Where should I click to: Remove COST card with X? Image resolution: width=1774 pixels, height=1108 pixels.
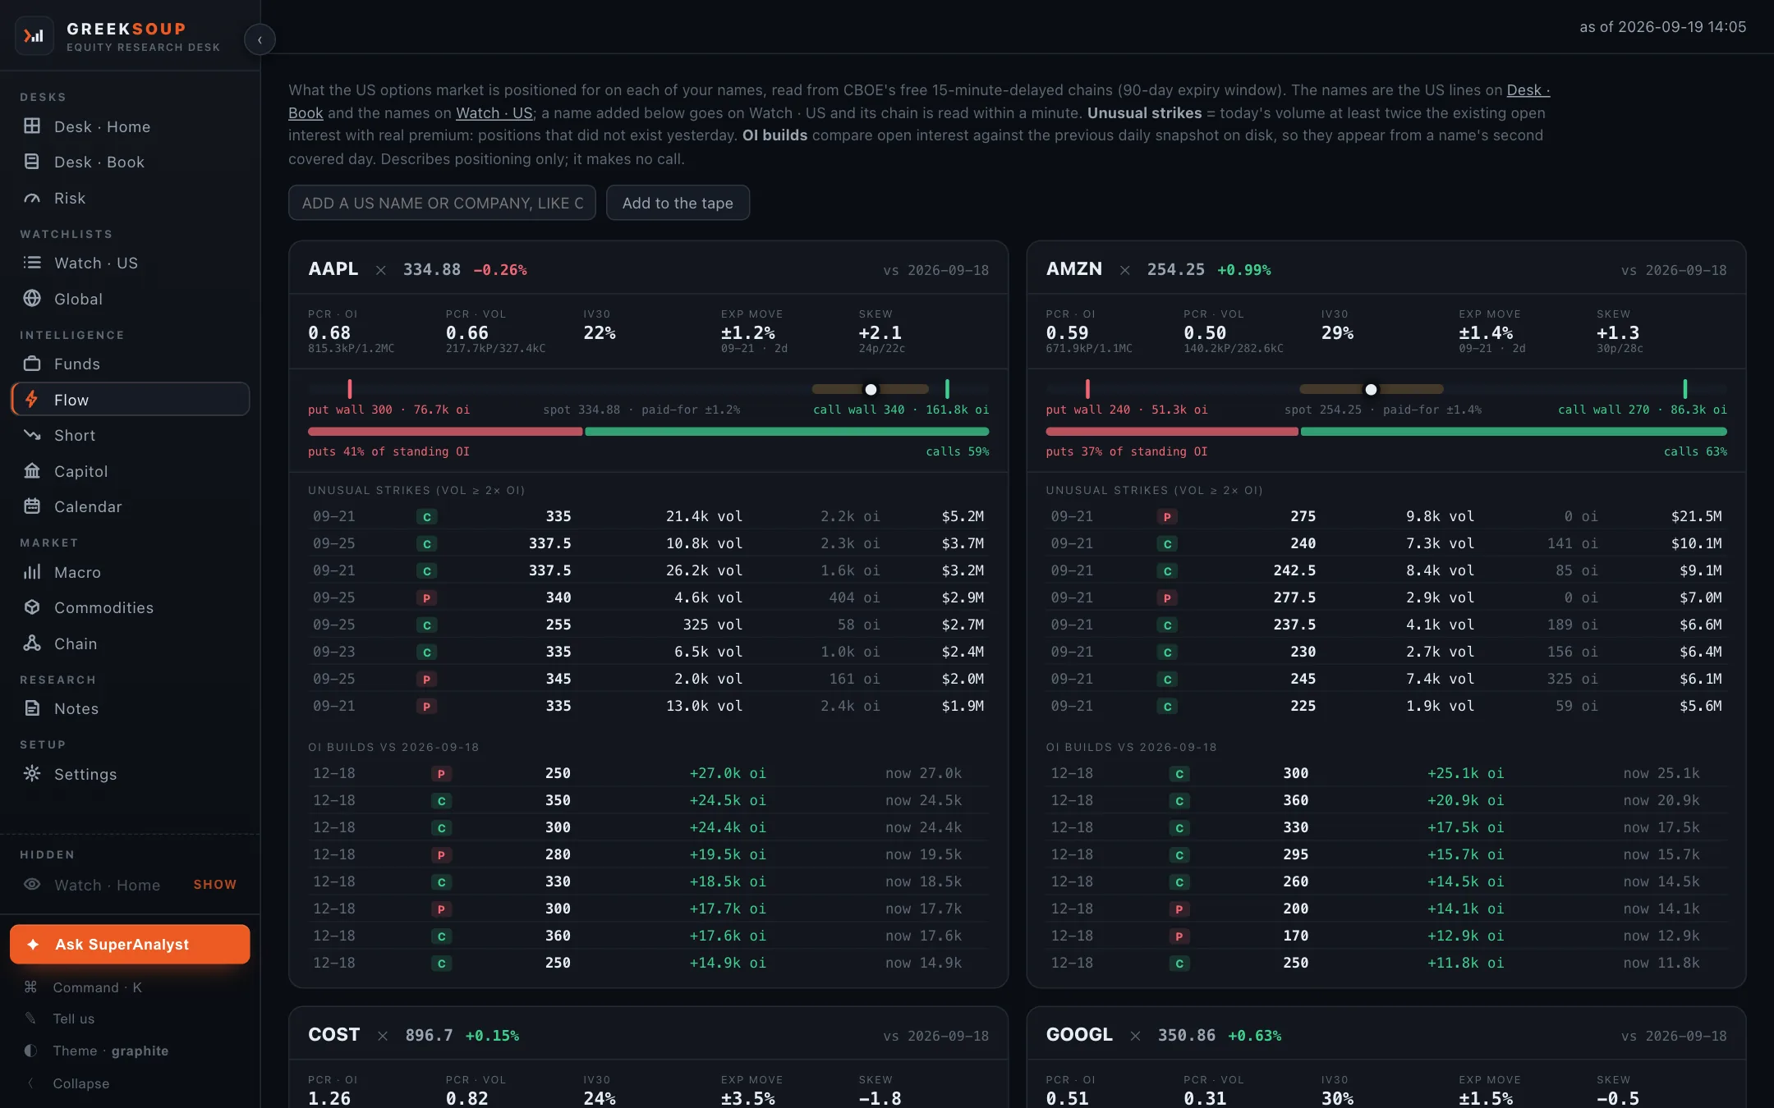(383, 1036)
